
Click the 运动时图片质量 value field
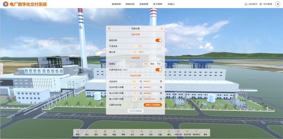[135, 87]
